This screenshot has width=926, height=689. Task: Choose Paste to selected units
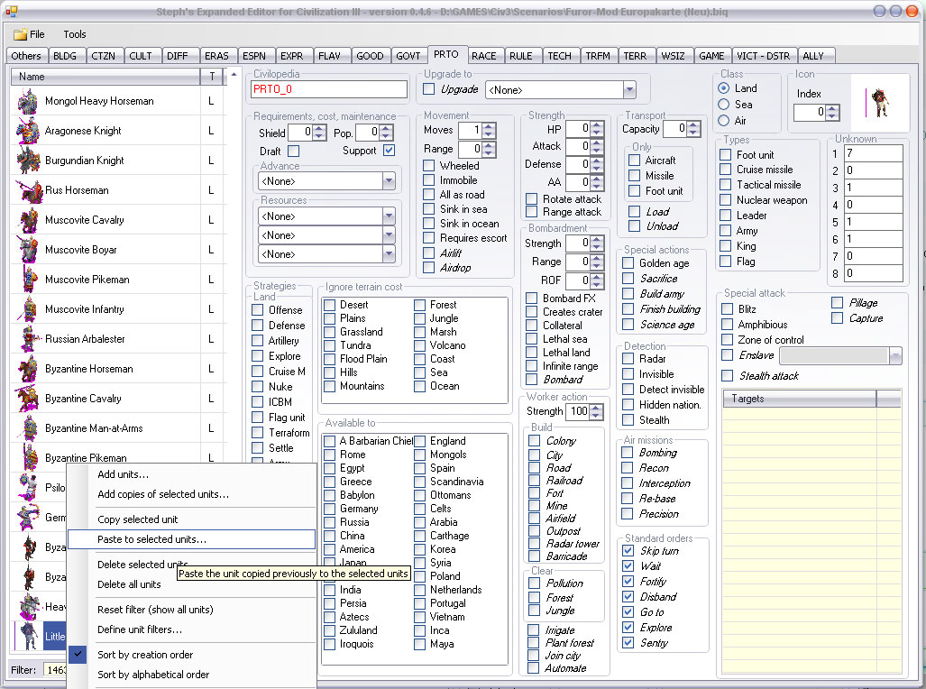(191, 539)
